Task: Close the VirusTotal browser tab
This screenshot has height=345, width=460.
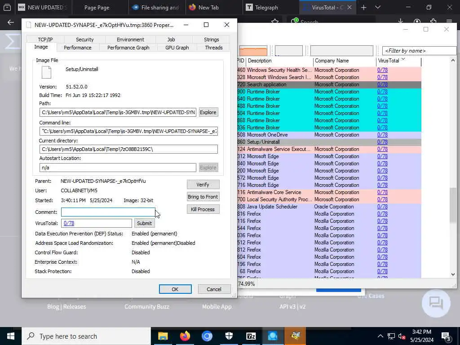Action: (349, 7)
